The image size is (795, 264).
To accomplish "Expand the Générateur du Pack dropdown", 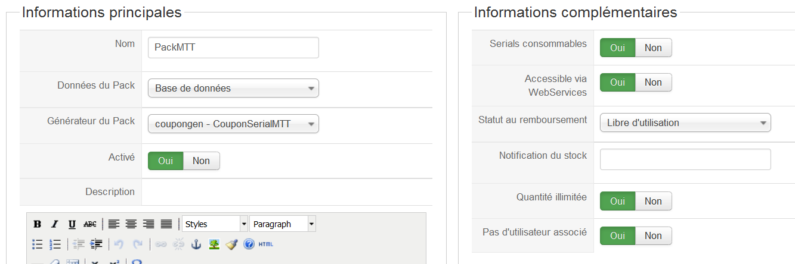I will point(233,124).
